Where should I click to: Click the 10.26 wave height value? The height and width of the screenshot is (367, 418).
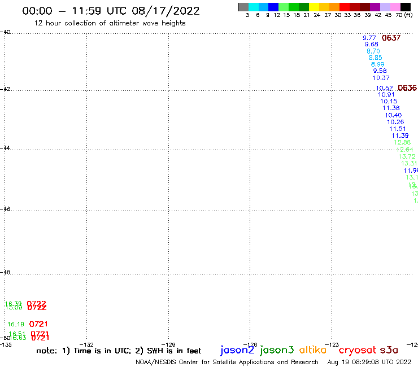(x=395, y=122)
